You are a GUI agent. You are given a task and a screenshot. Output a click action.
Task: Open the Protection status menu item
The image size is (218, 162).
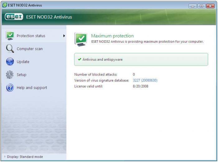click(x=34, y=36)
